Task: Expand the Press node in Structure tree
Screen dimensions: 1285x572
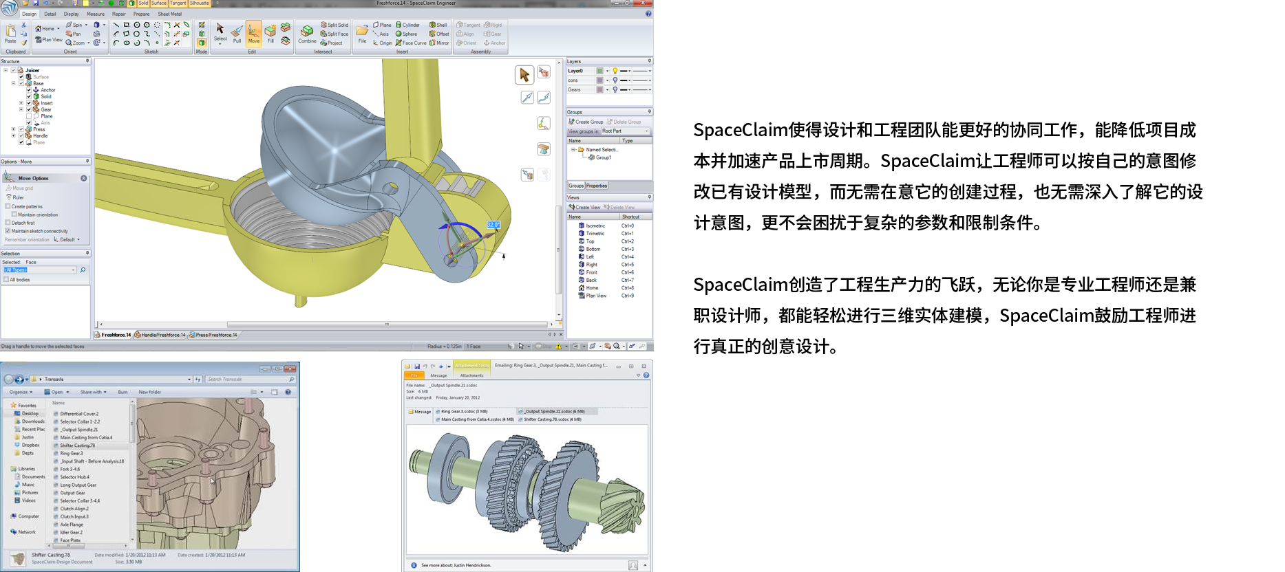Action: coord(13,129)
